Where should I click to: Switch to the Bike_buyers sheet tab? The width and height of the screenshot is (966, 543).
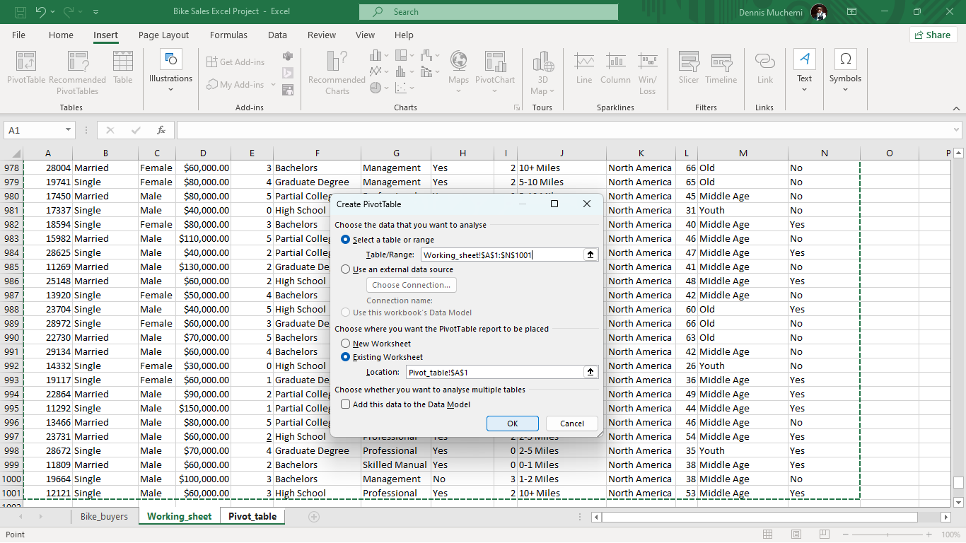point(104,517)
